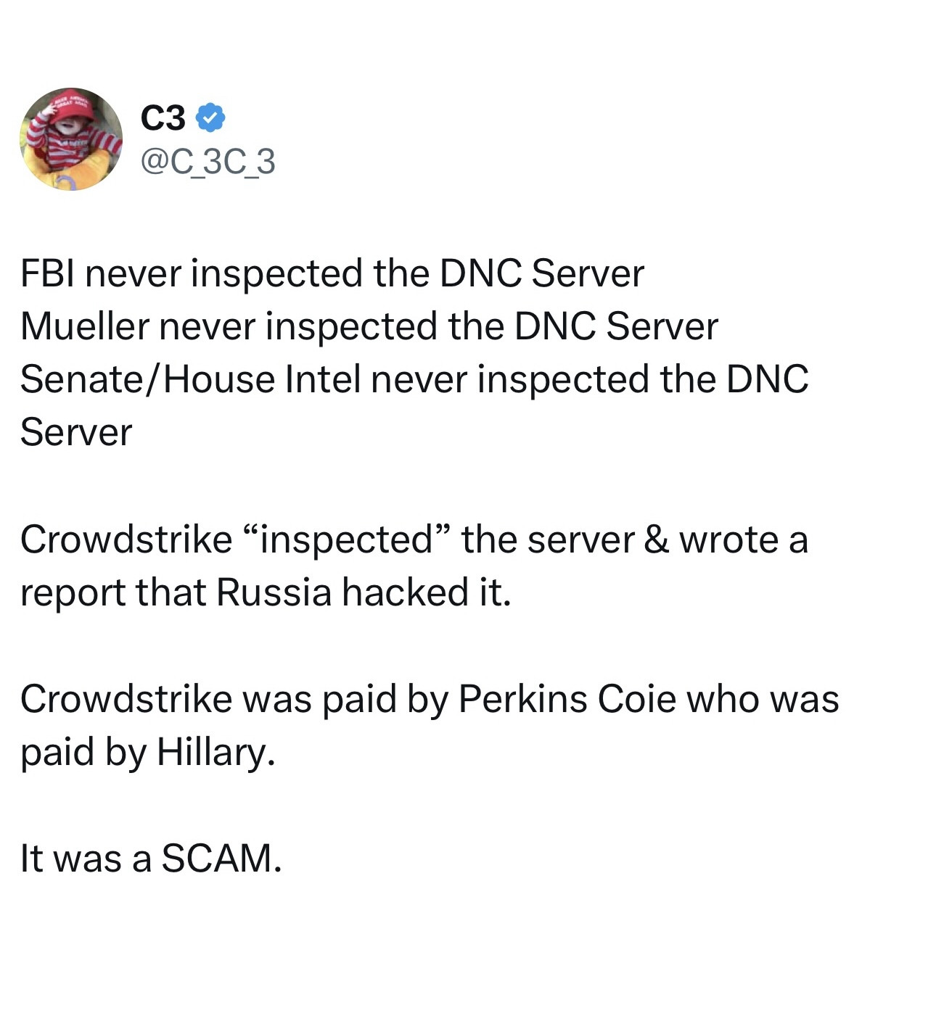Open the C3 profile picture
The image size is (936, 1013).
(71, 139)
